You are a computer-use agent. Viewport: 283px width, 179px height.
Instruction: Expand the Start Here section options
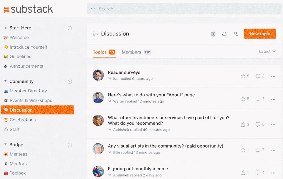tap(70, 28)
